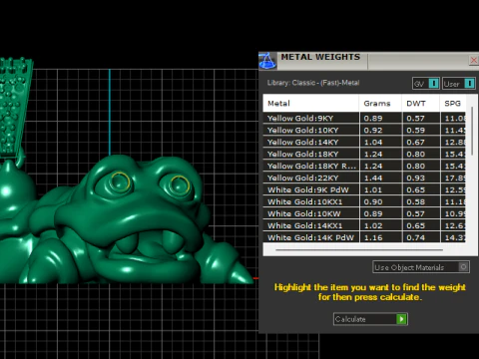Click the Metal Weights scale icon
Image resolution: width=479 pixels, height=359 pixels.
267,61
